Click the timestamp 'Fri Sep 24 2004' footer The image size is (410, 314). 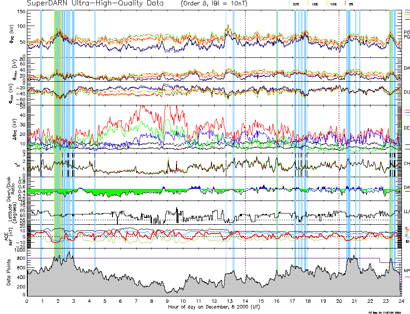[384, 312]
